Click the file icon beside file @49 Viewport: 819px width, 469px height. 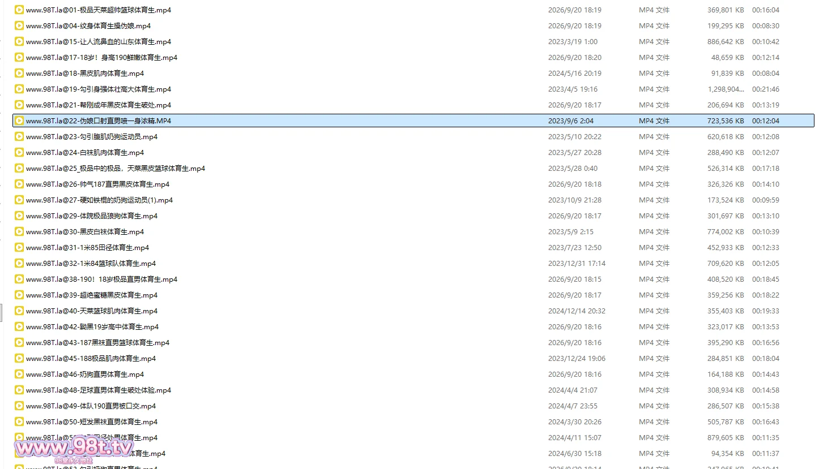click(x=19, y=406)
